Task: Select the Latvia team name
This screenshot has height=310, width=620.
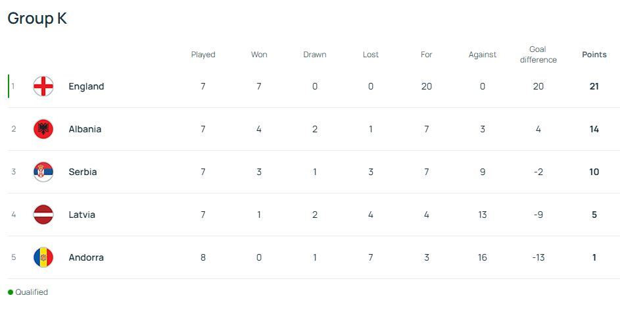Action: (x=82, y=215)
